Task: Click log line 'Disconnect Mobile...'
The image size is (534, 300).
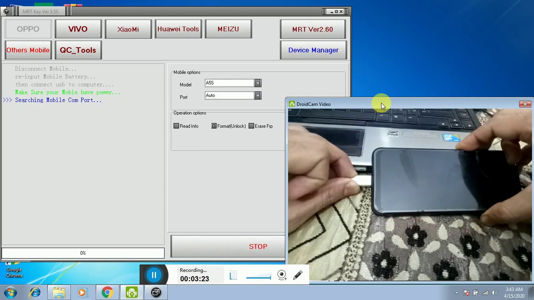Action: 46,69
